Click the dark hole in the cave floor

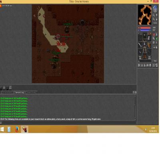[82, 22]
